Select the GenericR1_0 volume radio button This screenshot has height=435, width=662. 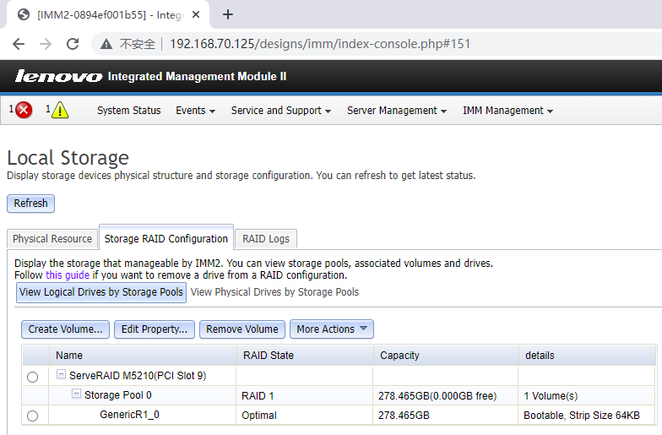(x=32, y=416)
